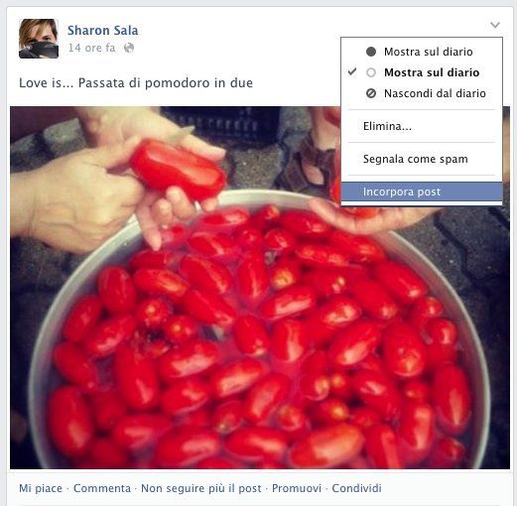
Task: Choose the first Mostra sul diario entry
Action: (422, 52)
